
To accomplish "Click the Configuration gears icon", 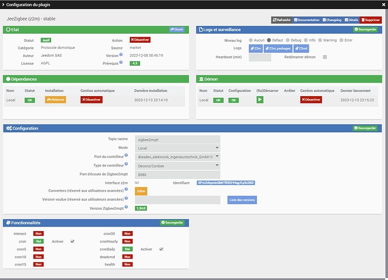I will (9, 128).
